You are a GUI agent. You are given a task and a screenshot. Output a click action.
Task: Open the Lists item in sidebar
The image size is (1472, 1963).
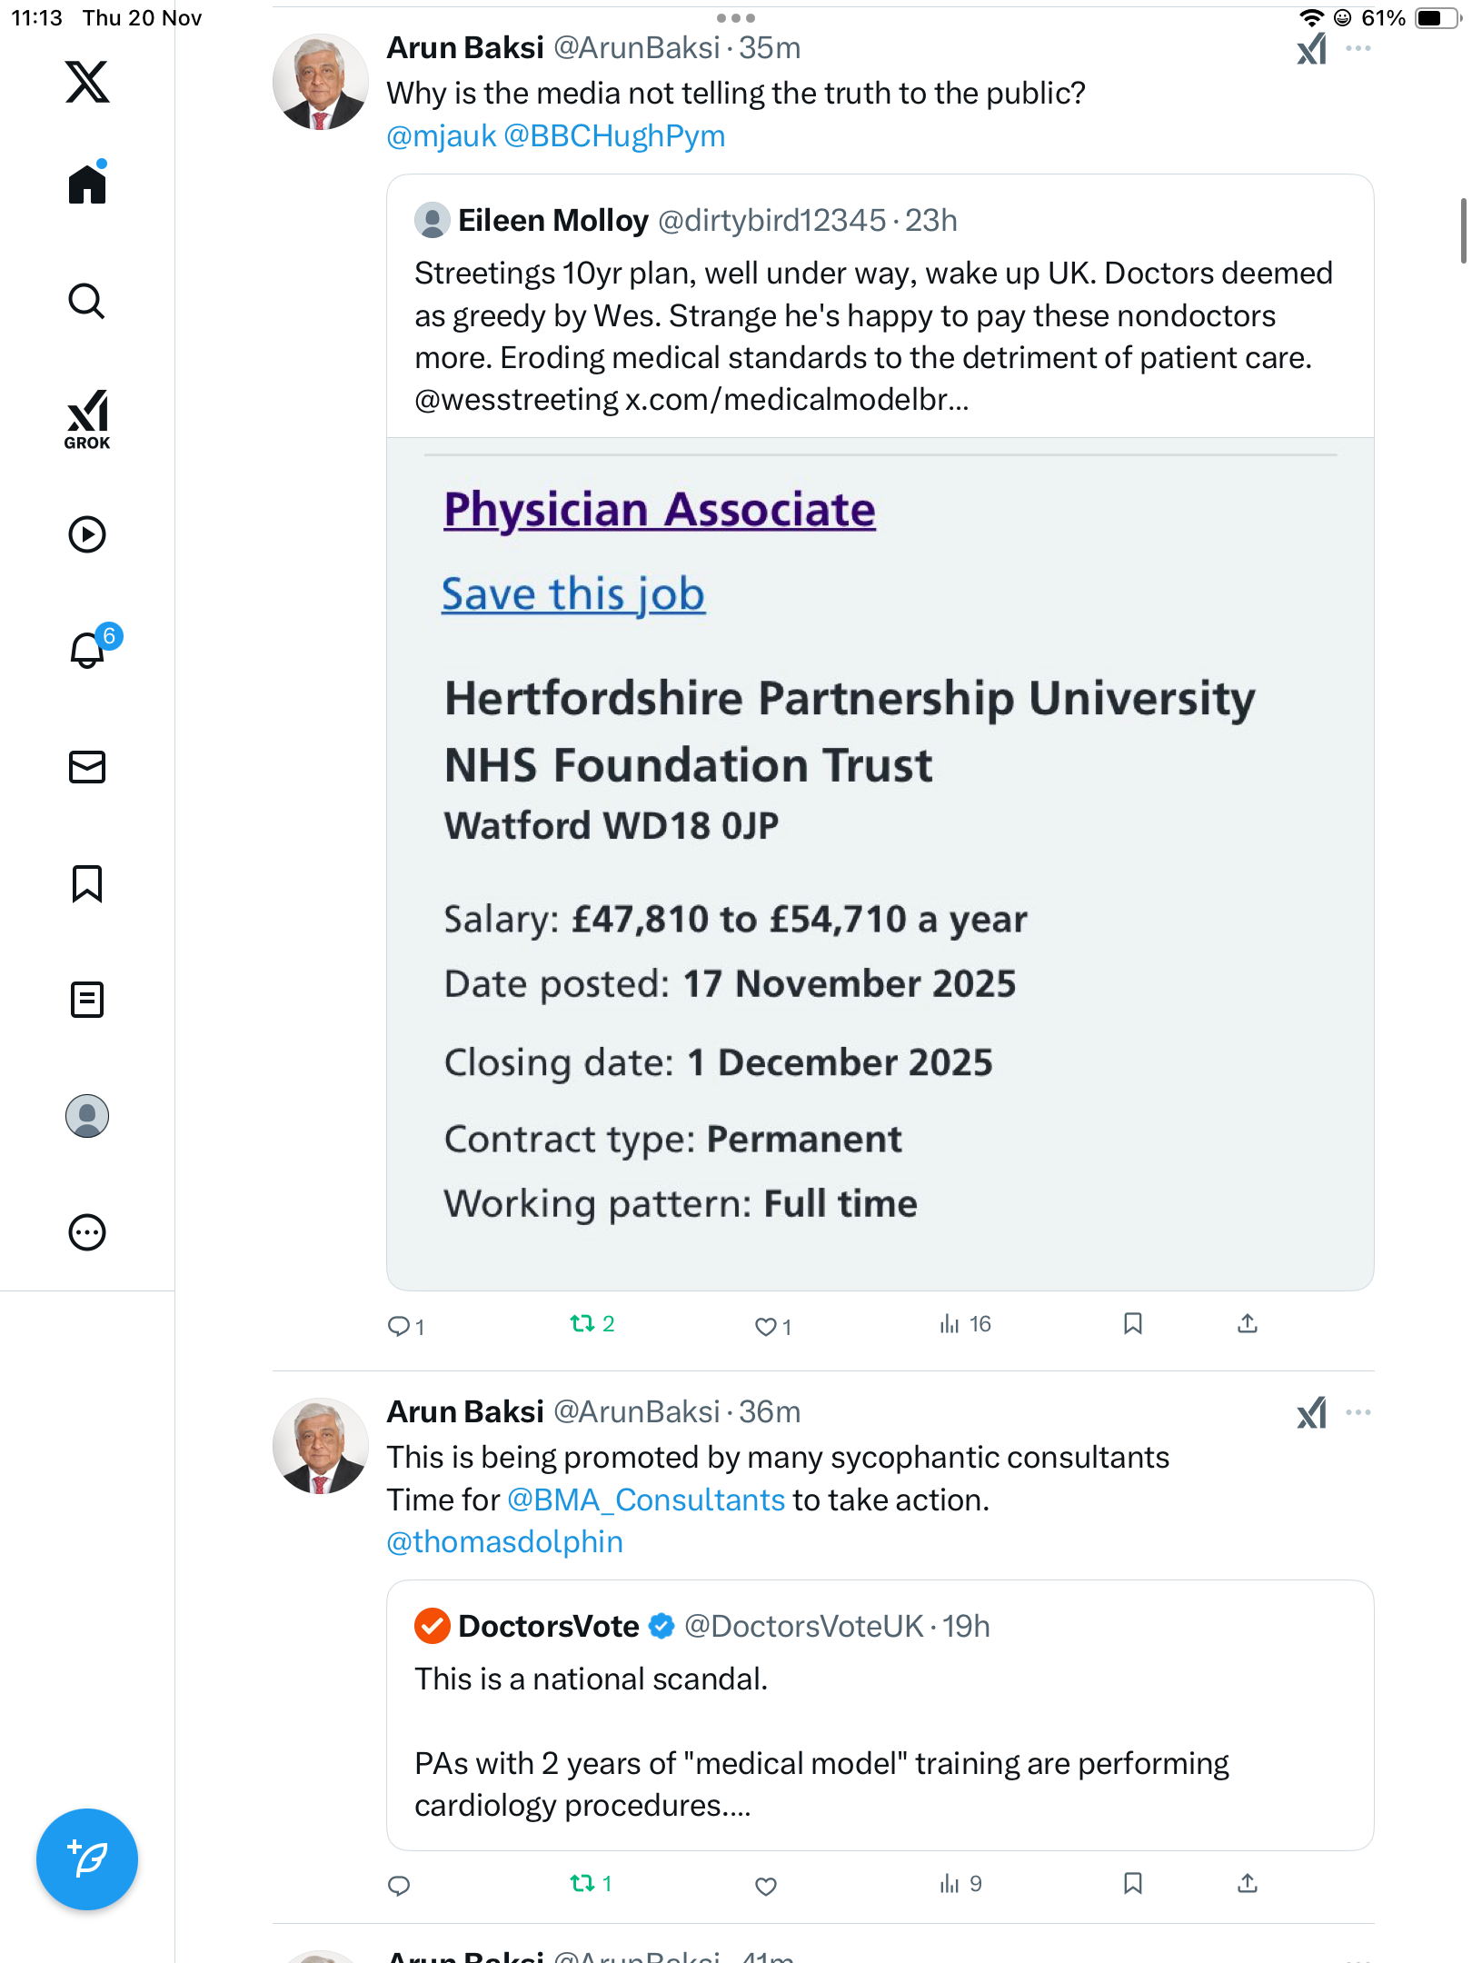click(87, 1000)
